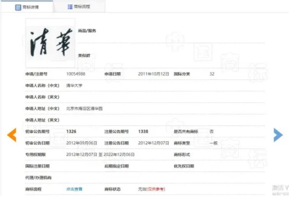The width and height of the screenshot is (295, 197).
Task: Click international class value 32
Action: click(x=212, y=74)
